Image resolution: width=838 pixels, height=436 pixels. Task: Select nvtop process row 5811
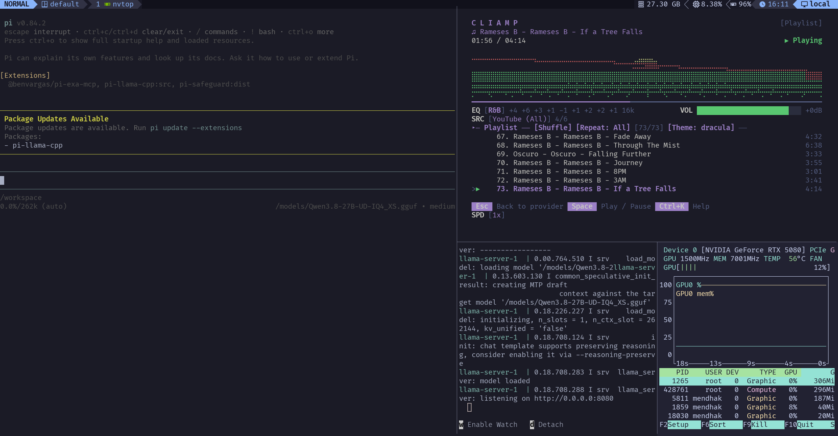pos(747,398)
